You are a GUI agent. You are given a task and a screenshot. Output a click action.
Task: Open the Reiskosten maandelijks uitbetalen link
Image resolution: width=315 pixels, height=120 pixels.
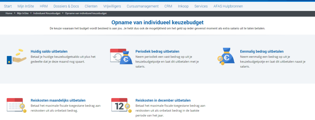(x=58, y=101)
